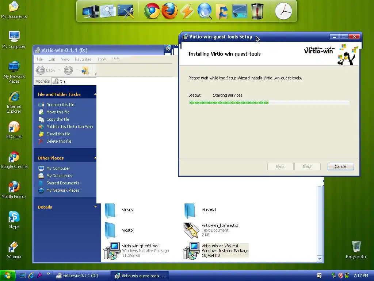
Task: Select the vioserial folder
Action: (201, 210)
